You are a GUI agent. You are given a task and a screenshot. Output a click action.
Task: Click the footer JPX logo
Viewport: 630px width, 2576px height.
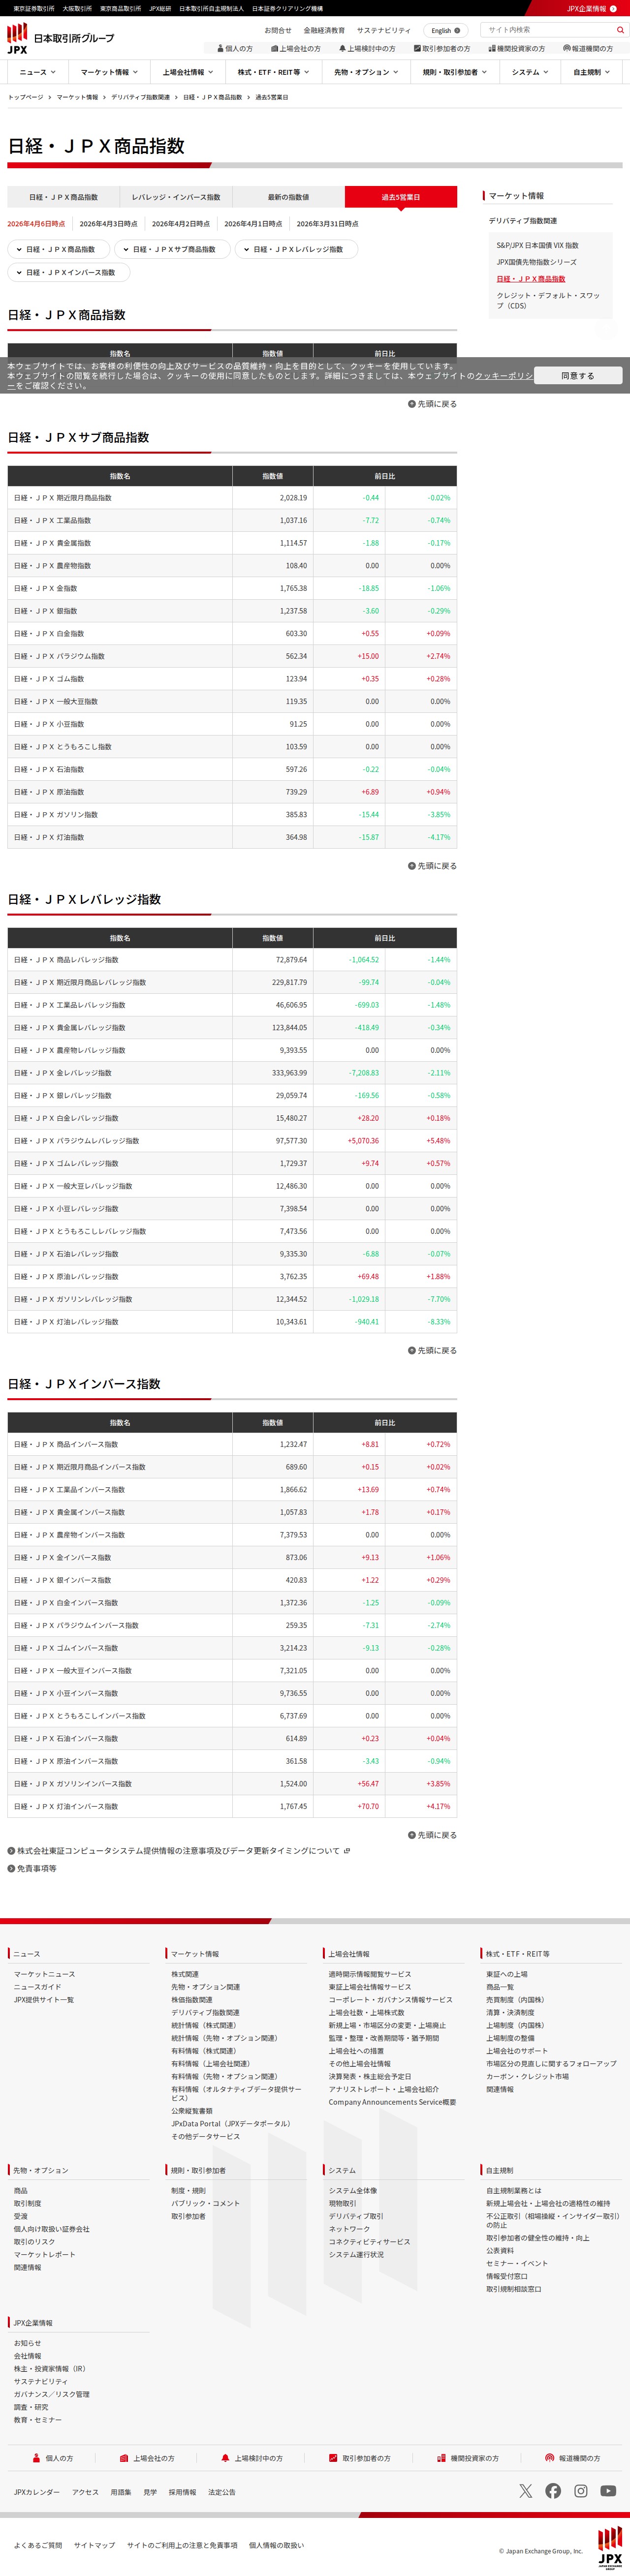(610, 2547)
